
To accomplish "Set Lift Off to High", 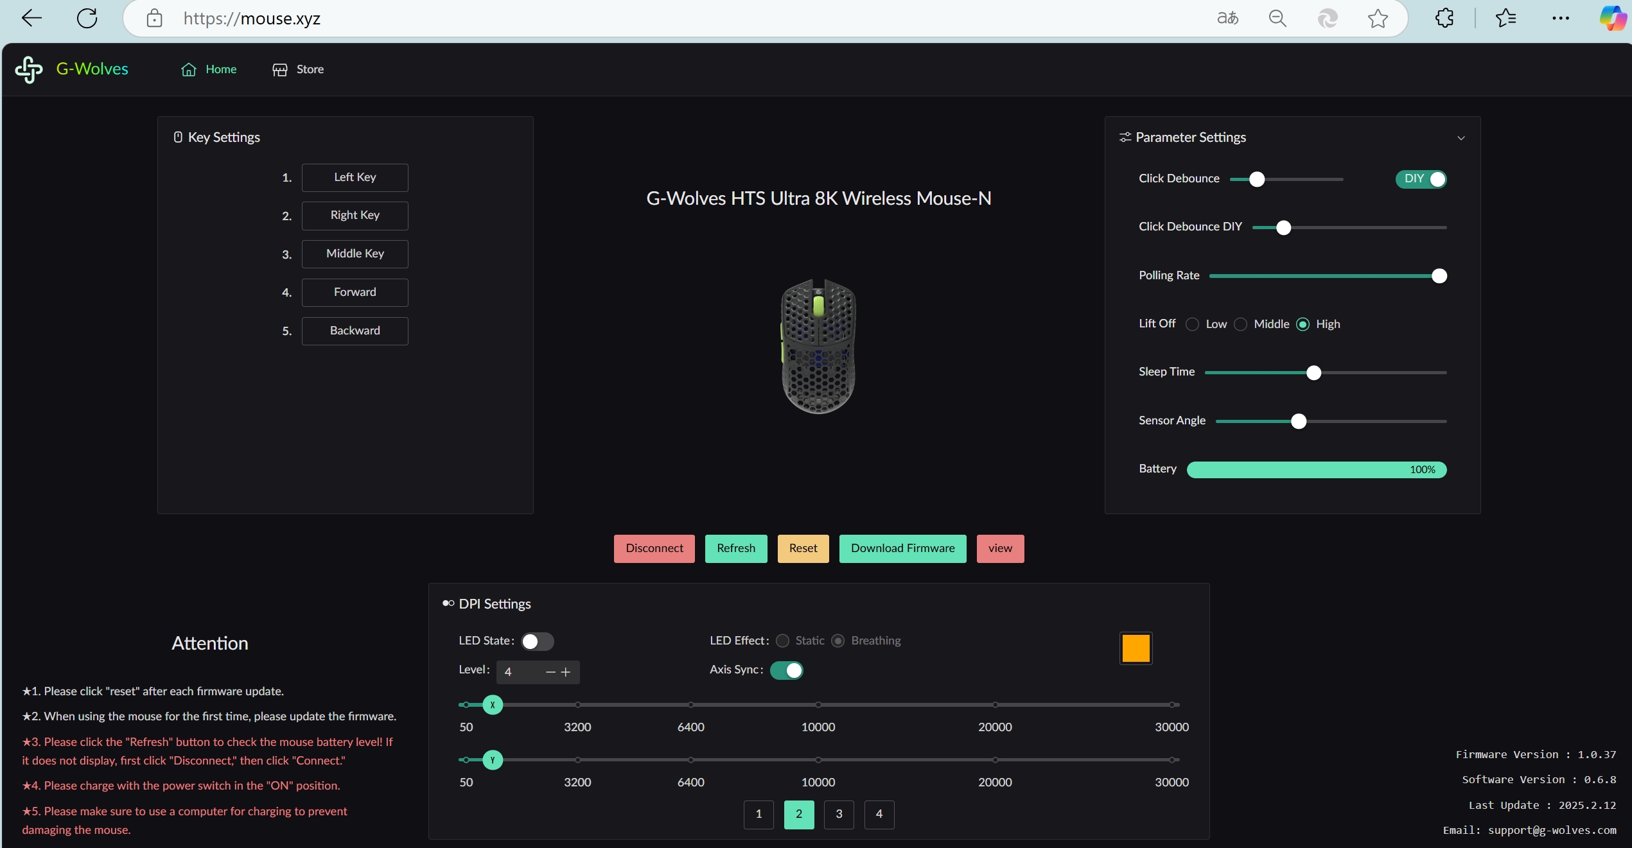I will pos(1303,324).
